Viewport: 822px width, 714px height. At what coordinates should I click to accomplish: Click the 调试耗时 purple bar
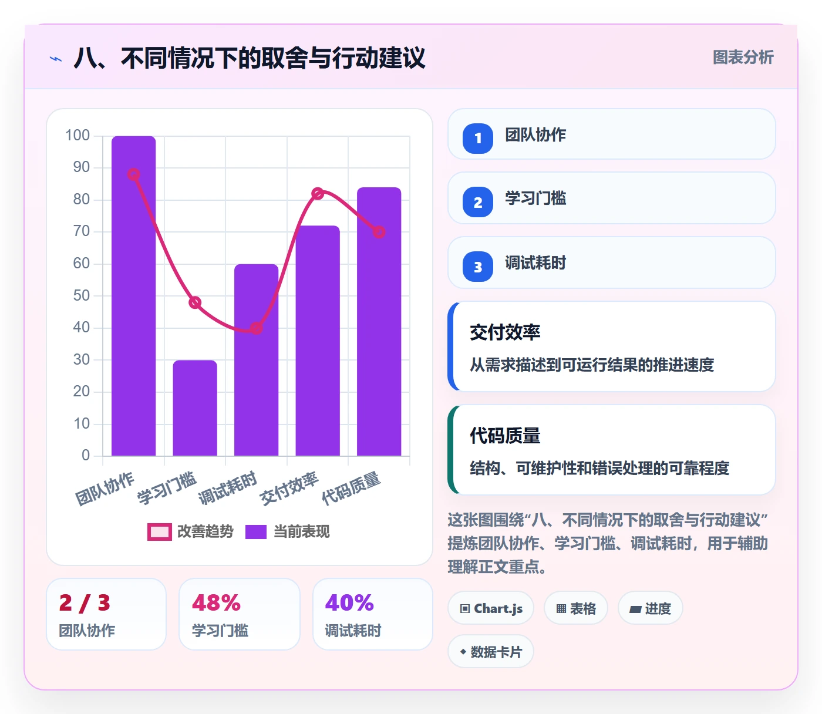[x=257, y=360]
